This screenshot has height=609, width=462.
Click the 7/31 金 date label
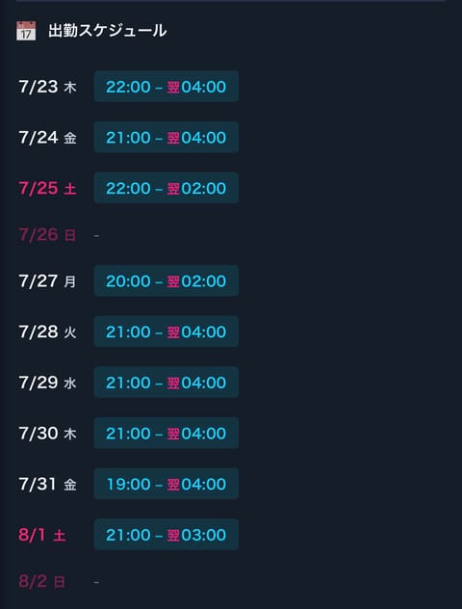pyautogui.click(x=47, y=485)
